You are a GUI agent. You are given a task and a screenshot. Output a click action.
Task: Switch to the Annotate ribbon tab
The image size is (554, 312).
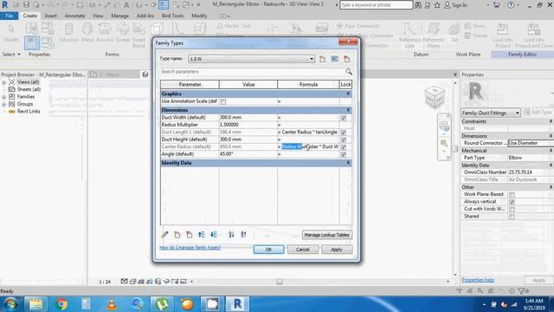(x=74, y=16)
